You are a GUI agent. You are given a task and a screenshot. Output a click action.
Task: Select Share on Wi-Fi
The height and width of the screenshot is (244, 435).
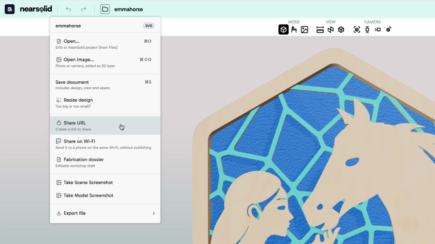click(105, 144)
